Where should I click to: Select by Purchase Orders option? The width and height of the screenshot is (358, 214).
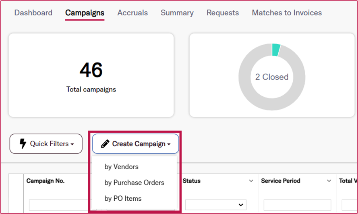(135, 183)
